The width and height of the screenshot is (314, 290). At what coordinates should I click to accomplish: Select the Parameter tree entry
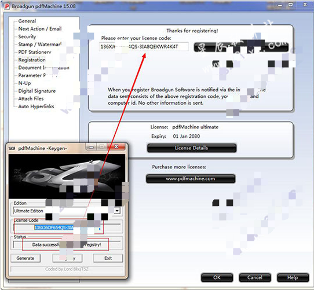pyautogui.click(x=32, y=75)
